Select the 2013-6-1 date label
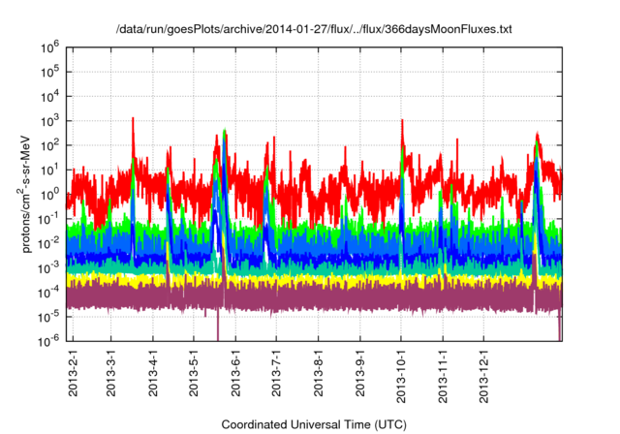The width and height of the screenshot is (620, 434). (236, 373)
